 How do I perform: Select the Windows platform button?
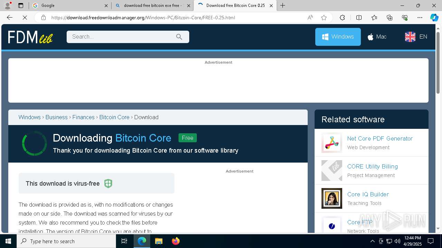click(x=338, y=37)
